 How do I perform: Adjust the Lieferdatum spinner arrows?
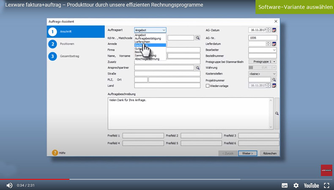tap(268, 44)
